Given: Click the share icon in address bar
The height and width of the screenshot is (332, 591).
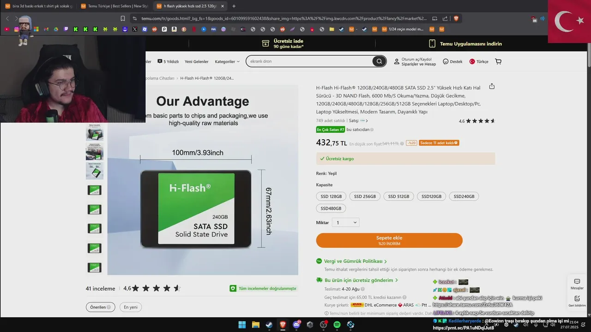Looking at the screenshot, I should pos(445,18).
